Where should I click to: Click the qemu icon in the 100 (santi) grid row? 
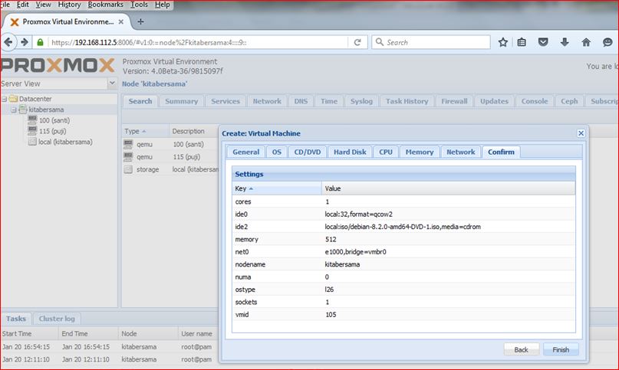point(128,144)
